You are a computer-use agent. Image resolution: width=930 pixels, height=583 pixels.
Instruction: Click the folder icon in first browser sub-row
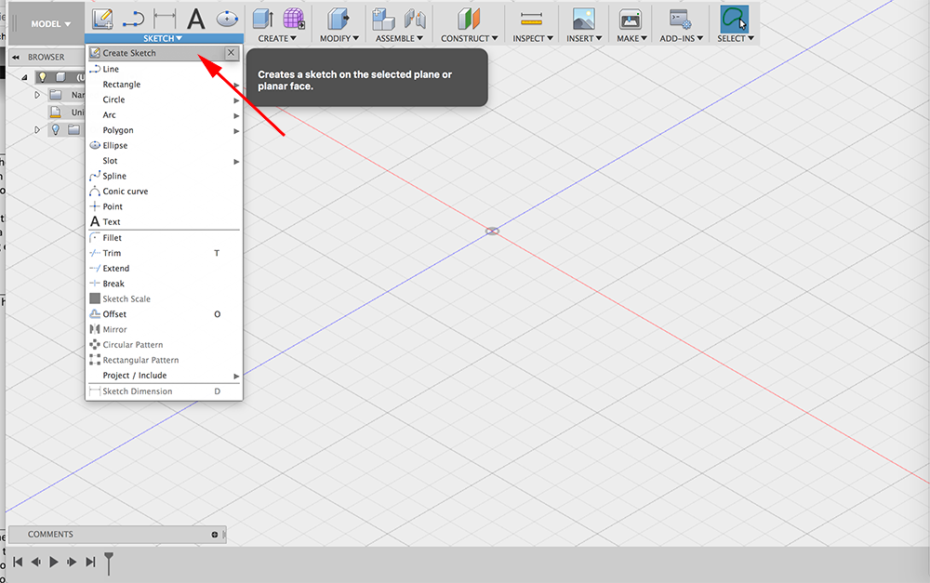[56, 95]
